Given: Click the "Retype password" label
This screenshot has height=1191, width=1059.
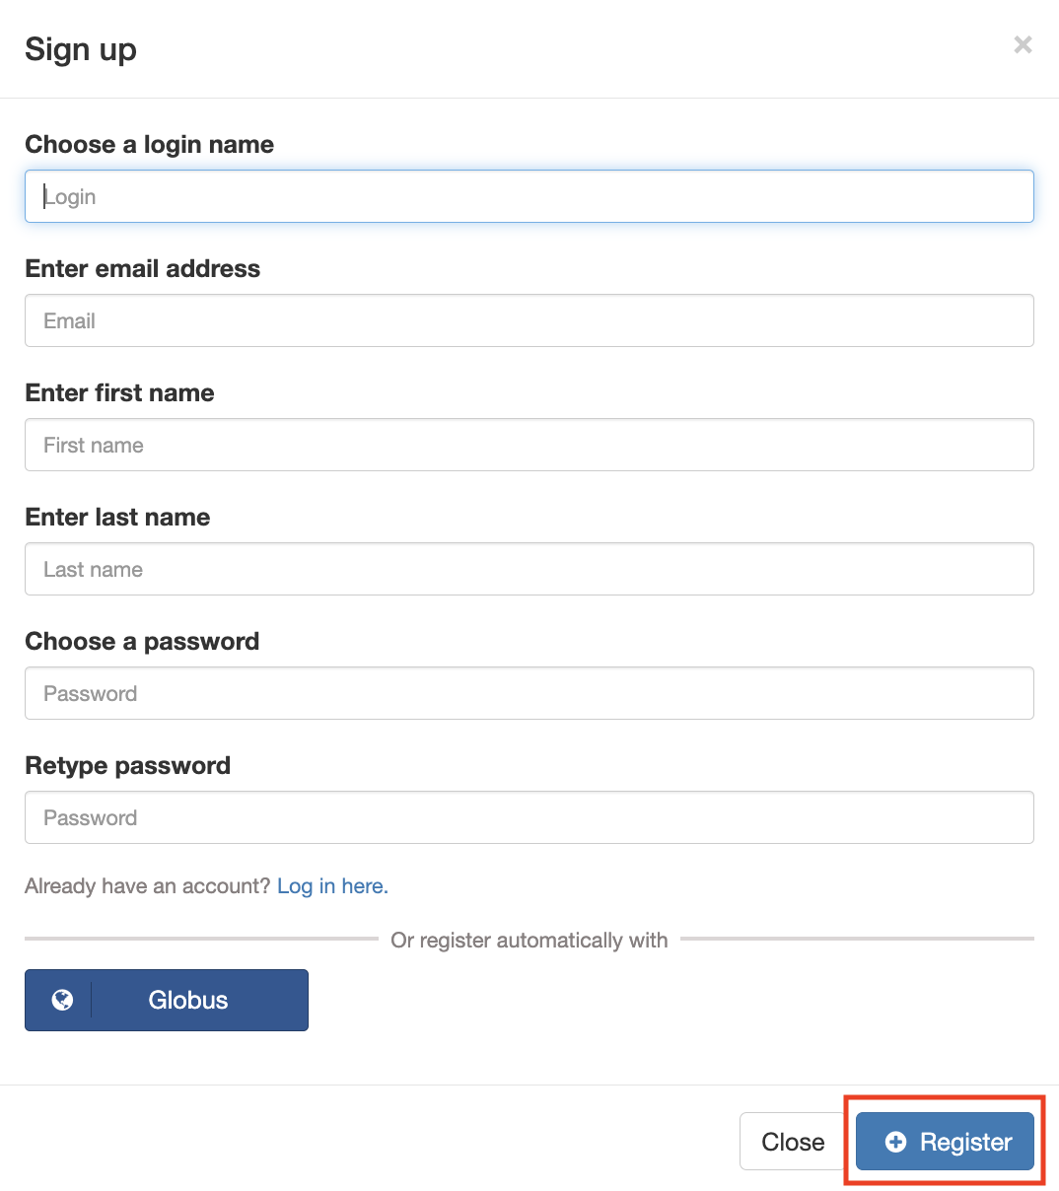Looking at the screenshot, I should [127, 766].
